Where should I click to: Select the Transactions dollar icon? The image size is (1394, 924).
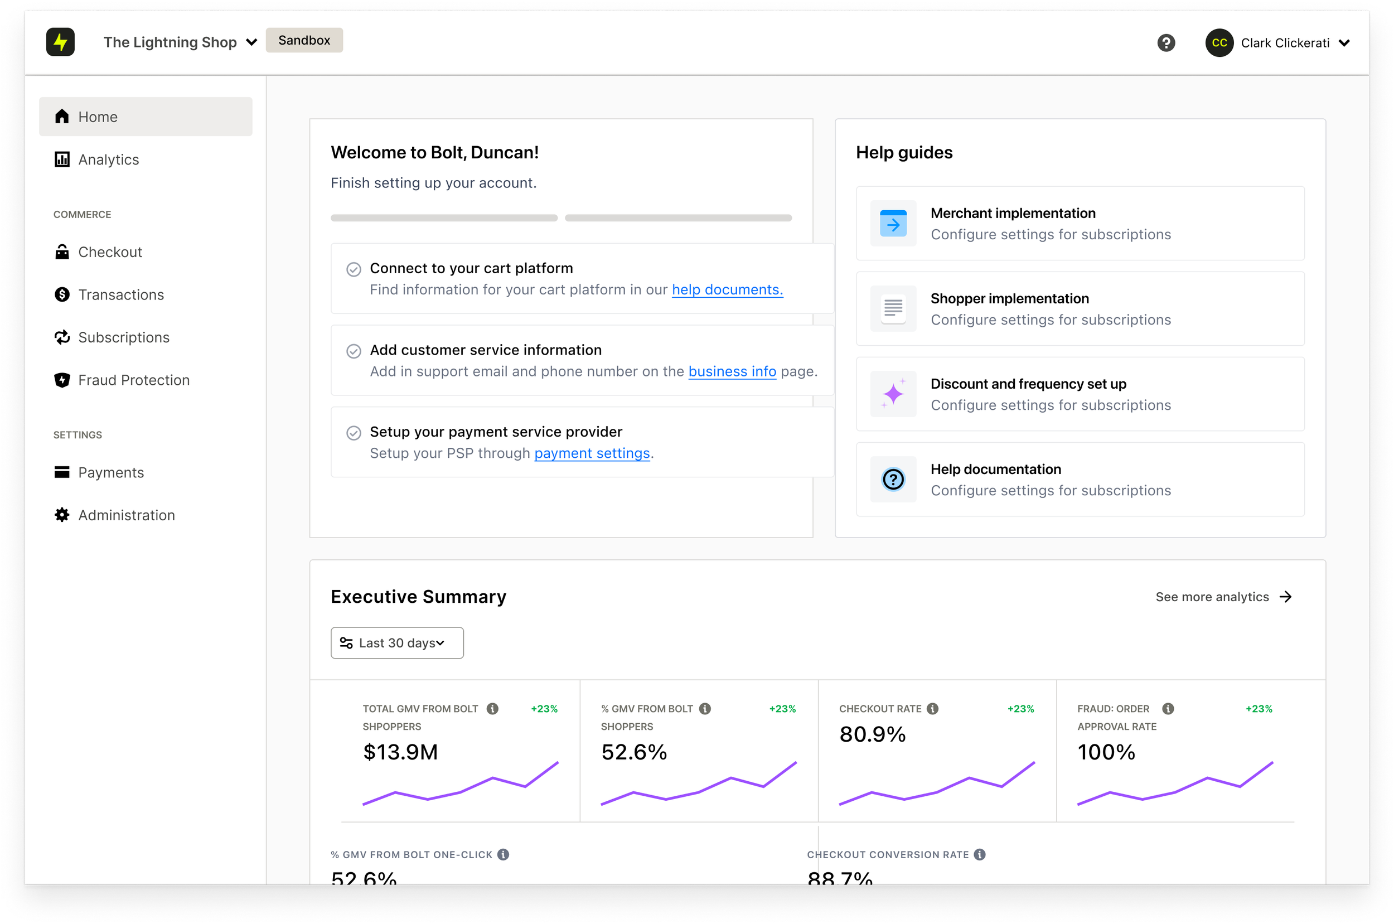(x=62, y=294)
